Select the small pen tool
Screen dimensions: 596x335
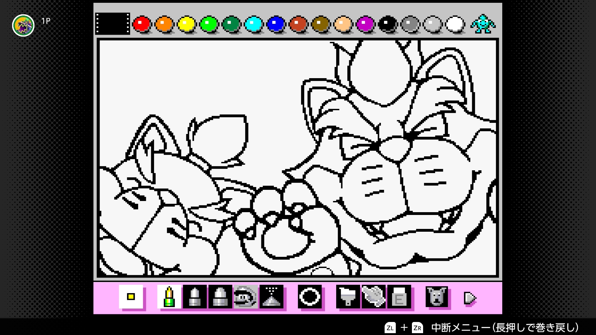[x=169, y=297]
